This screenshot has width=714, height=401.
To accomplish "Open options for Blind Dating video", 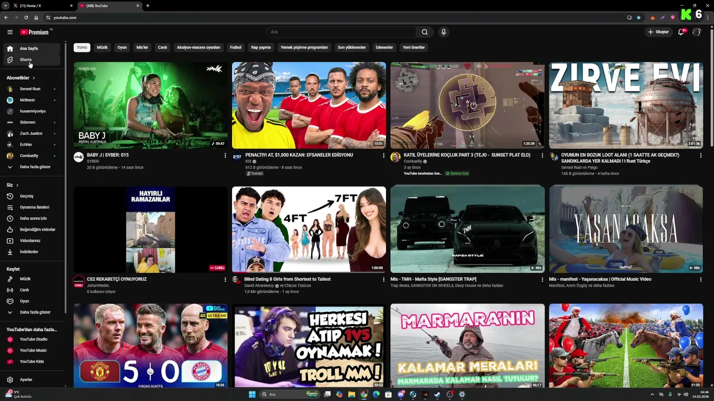I will pyautogui.click(x=384, y=280).
